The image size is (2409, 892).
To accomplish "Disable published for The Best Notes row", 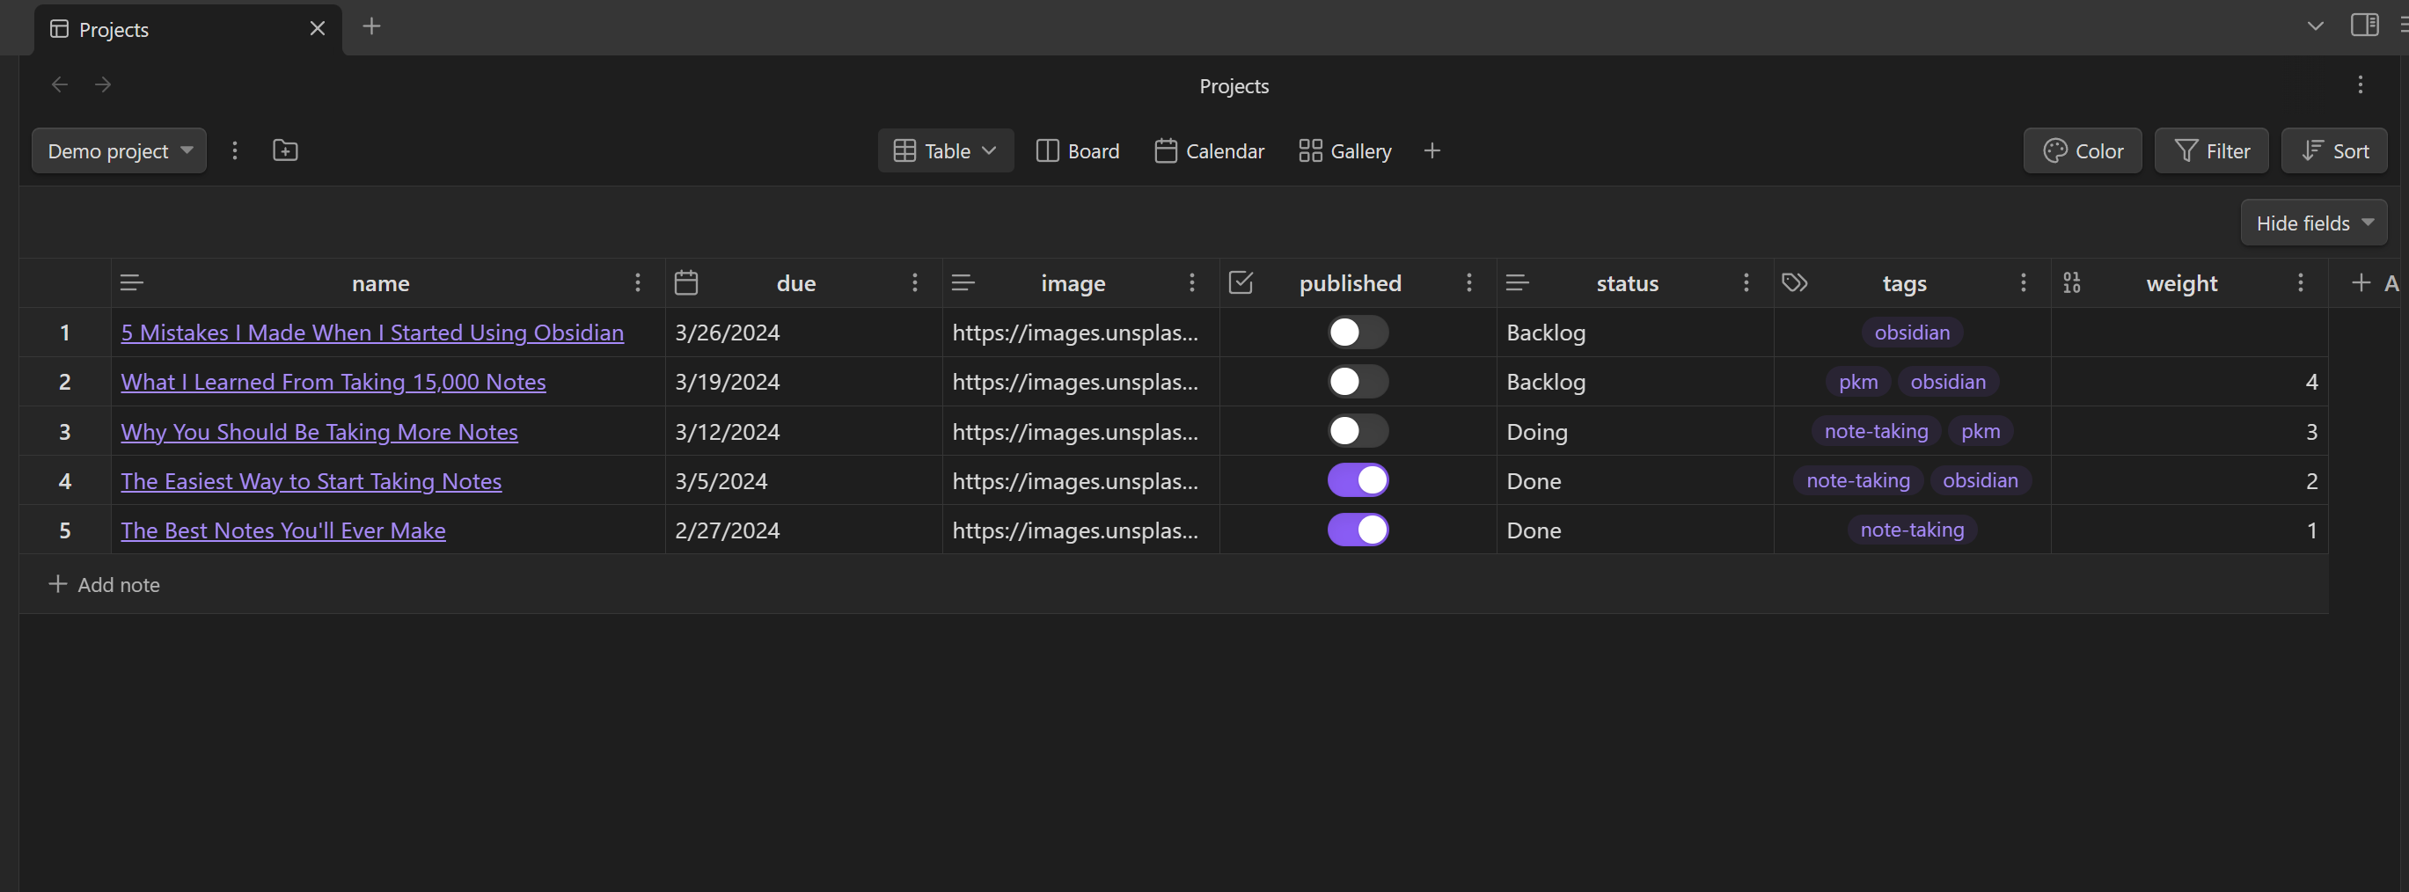I will (1358, 530).
